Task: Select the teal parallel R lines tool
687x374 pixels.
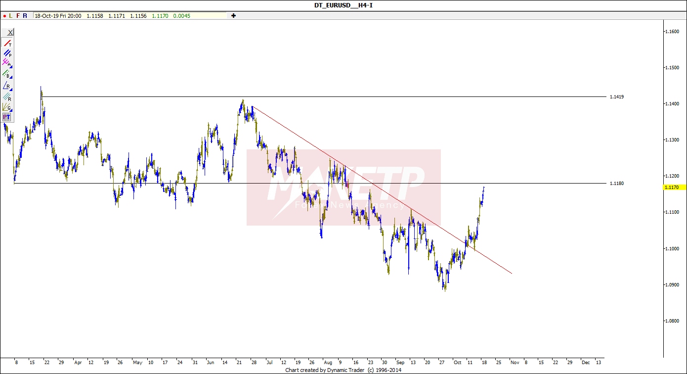Action: pos(7,96)
